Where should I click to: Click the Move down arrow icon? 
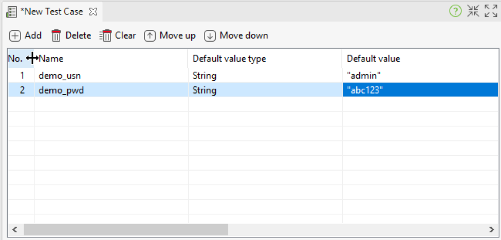[x=210, y=35]
